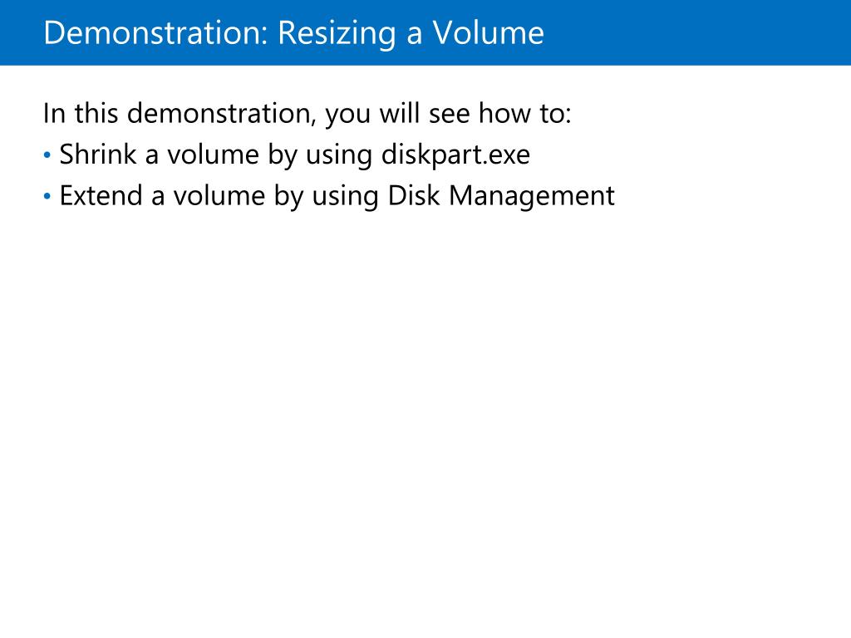
Task: Click the word 'Shrink' in first bullet
Action: pyautogui.click(x=98, y=154)
